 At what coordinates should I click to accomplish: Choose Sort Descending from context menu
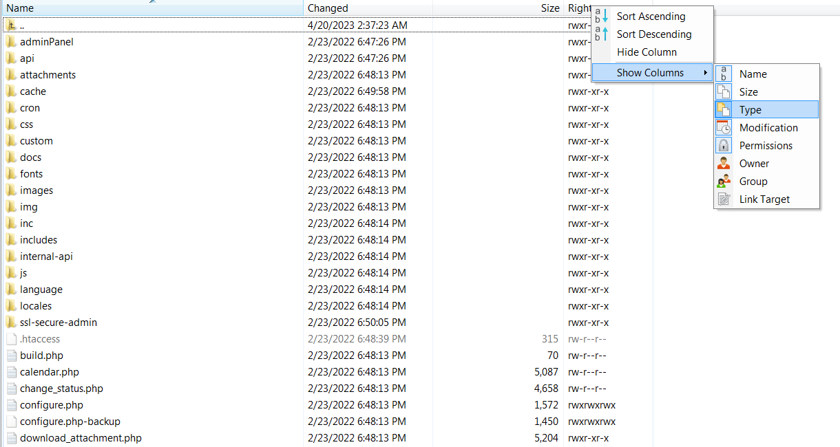tap(653, 34)
